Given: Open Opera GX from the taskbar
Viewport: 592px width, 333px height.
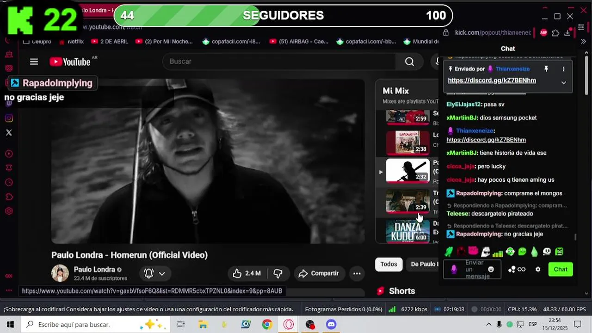Looking at the screenshot, I should click(289, 325).
